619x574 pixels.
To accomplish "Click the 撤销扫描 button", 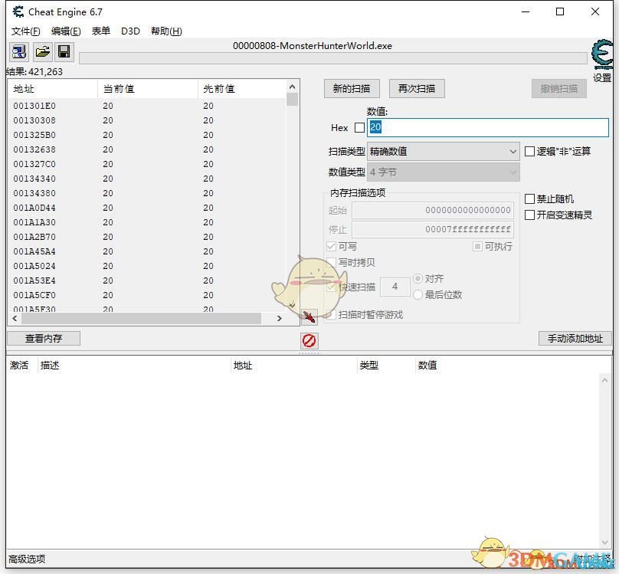I will (558, 88).
